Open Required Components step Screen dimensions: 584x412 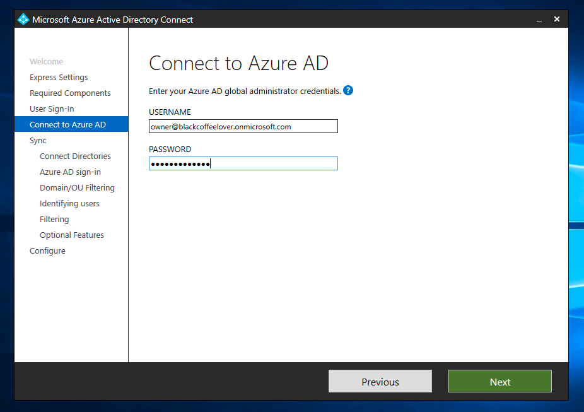pyautogui.click(x=70, y=93)
